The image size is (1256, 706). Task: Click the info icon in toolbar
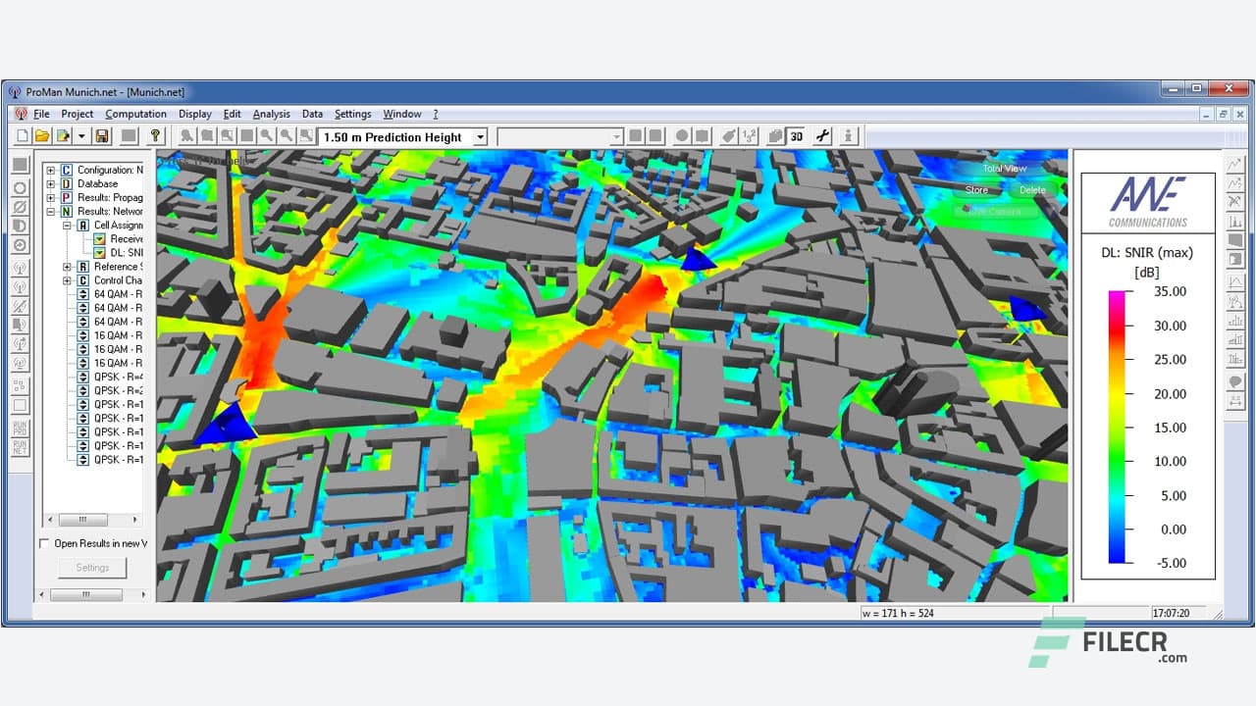(849, 136)
